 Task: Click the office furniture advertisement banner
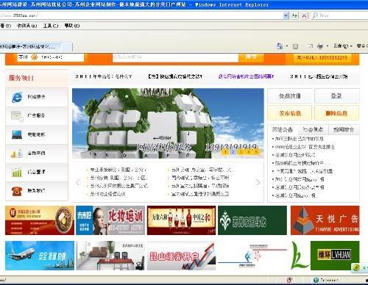(110, 256)
